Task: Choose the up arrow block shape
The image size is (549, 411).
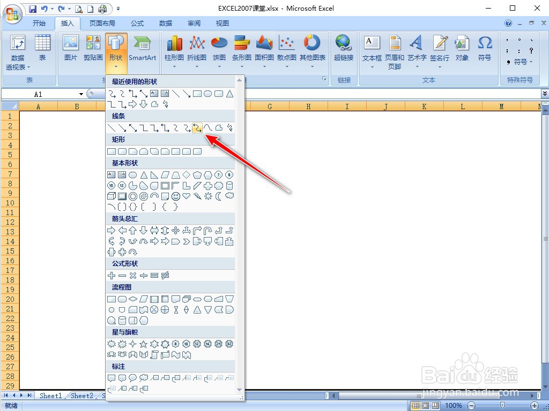Action: tap(133, 230)
